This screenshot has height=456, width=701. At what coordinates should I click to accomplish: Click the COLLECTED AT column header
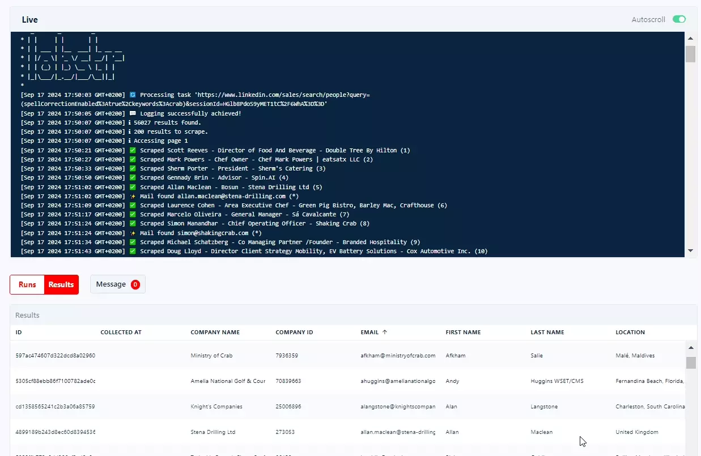coord(121,333)
